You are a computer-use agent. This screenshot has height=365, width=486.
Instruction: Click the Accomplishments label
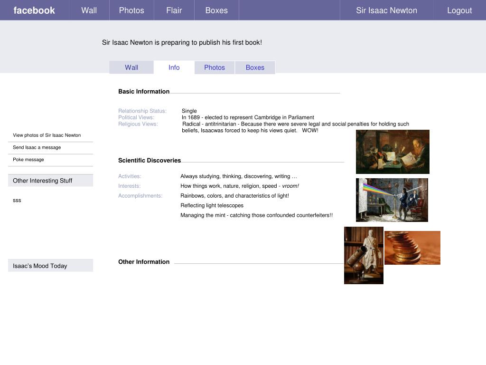(140, 196)
